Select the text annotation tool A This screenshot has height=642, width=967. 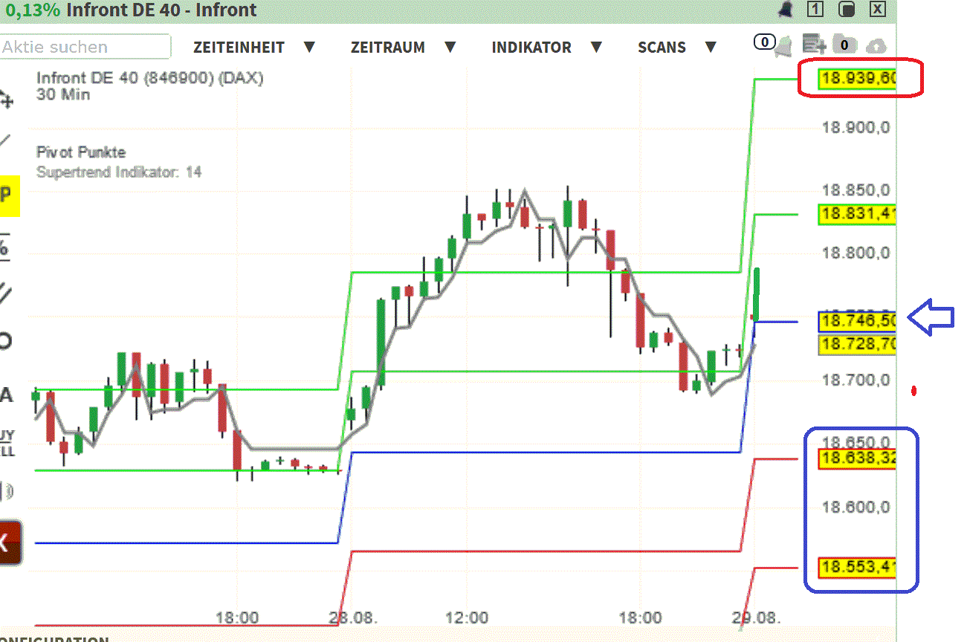(7, 394)
